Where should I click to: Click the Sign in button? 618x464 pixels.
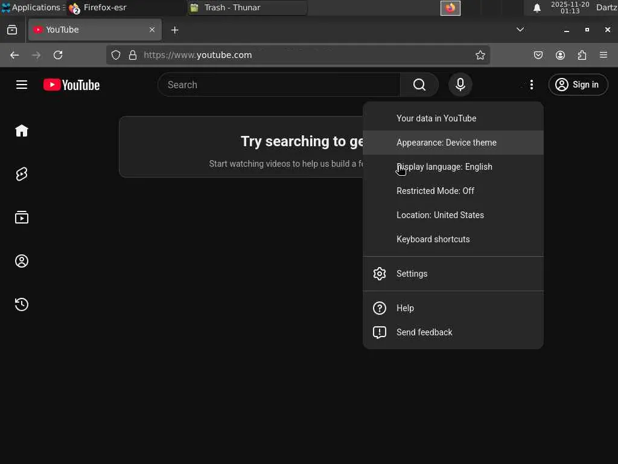pyautogui.click(x=578, y=85)
